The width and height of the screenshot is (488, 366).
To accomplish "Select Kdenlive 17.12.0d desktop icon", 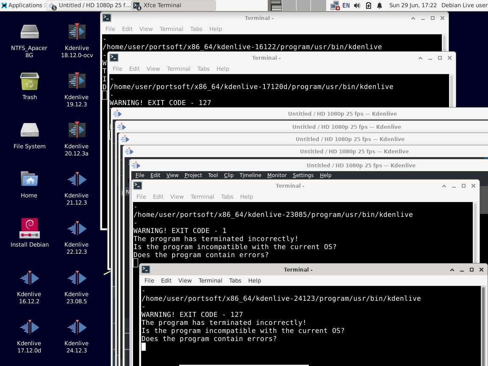I will tap(29, 336).
